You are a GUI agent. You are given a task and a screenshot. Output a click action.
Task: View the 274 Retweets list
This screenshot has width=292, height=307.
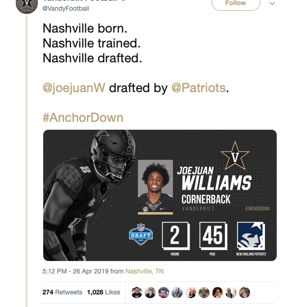62,292
